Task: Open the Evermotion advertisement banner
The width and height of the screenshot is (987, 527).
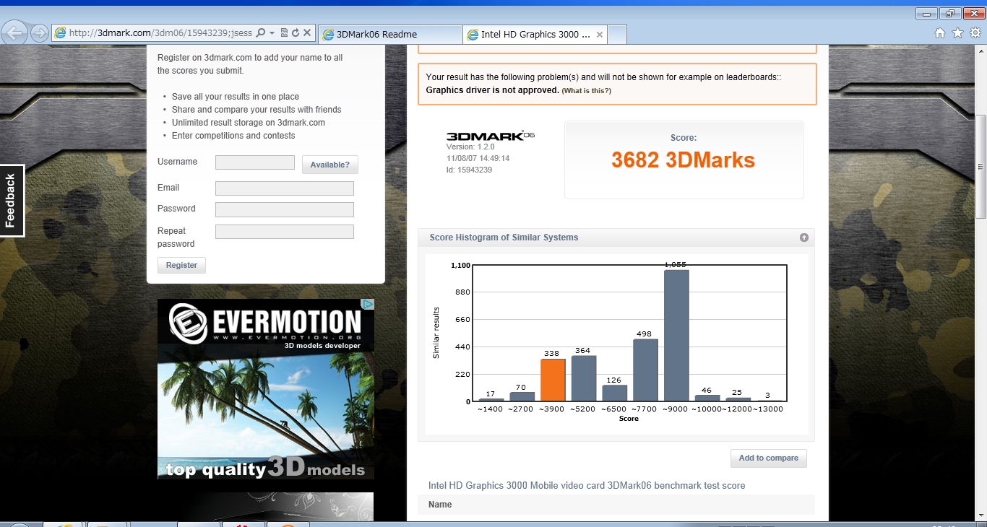Action: click(x=266, y=389)
